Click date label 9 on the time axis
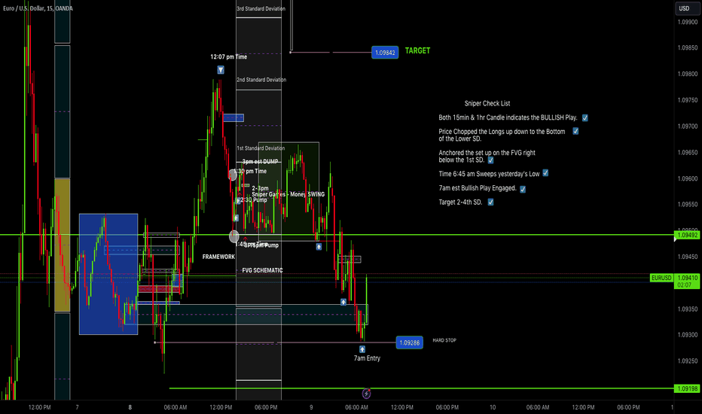 pyautogui.click(x=311, y=407)
